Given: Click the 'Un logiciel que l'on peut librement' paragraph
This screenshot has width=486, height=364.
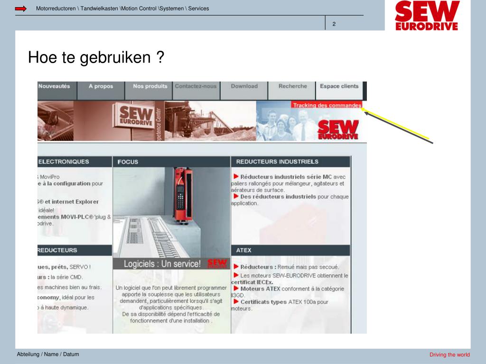Looking at the screenshot, I should [171, 304].
